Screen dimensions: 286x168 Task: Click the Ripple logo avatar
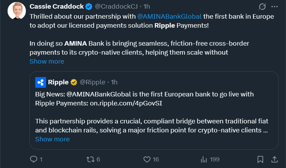point(41,82)
